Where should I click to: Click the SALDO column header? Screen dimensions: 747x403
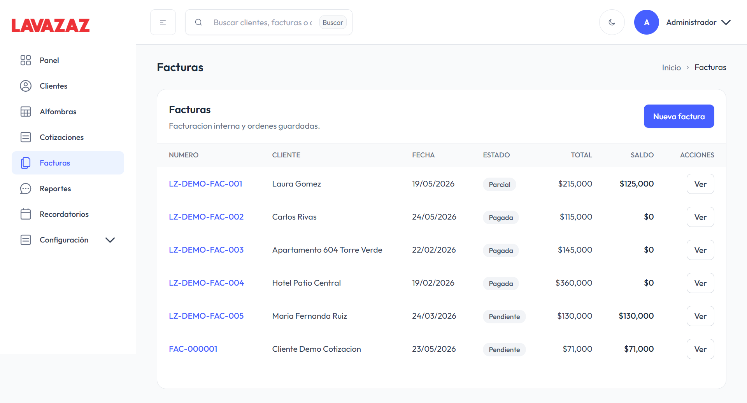(642, 155)
